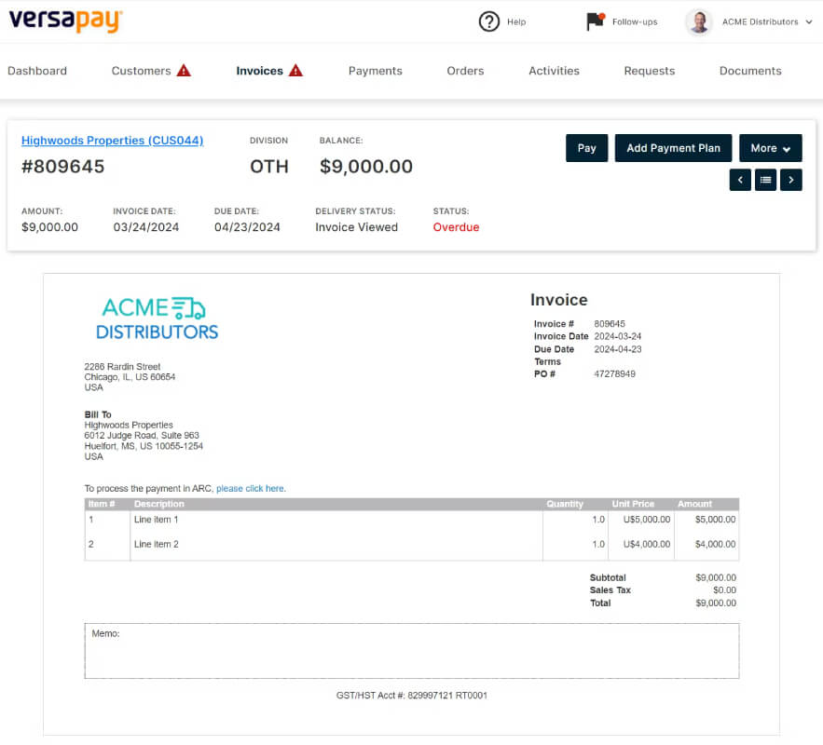Click the Line item 1 description

coord(156,520)
